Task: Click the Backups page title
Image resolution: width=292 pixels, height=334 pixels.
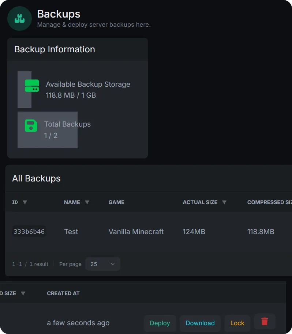Action: (x=59, y=14)
